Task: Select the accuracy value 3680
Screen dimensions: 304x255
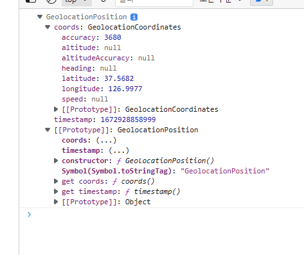Action: (x=112, y=37)
